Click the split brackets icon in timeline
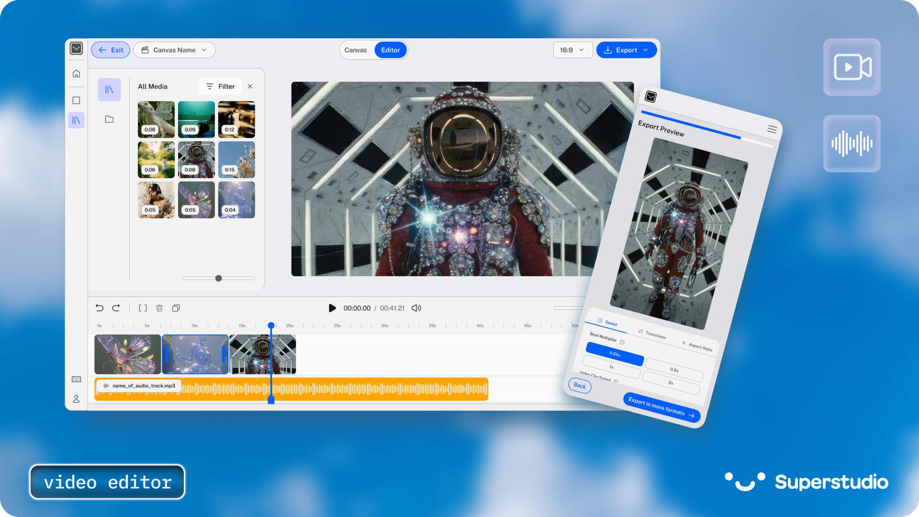Viewport: 919px width, 517px height. [143, 308]
